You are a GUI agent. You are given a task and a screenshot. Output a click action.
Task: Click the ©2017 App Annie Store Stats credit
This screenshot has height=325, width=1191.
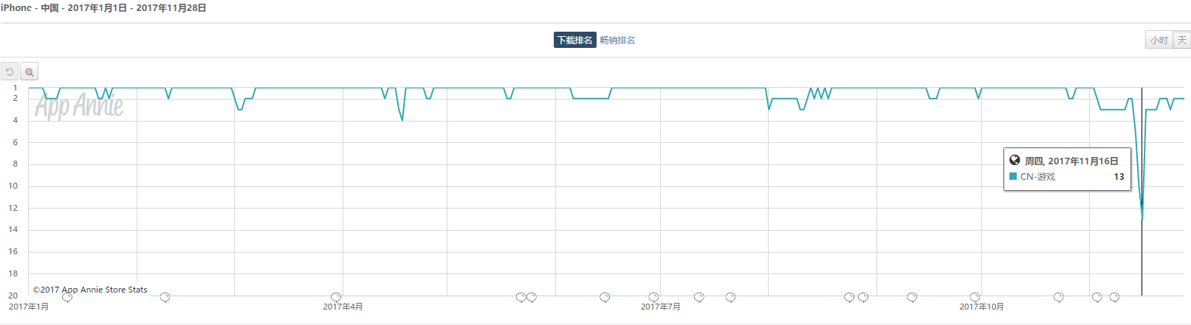click(90, 290)
